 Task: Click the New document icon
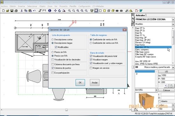3,11
